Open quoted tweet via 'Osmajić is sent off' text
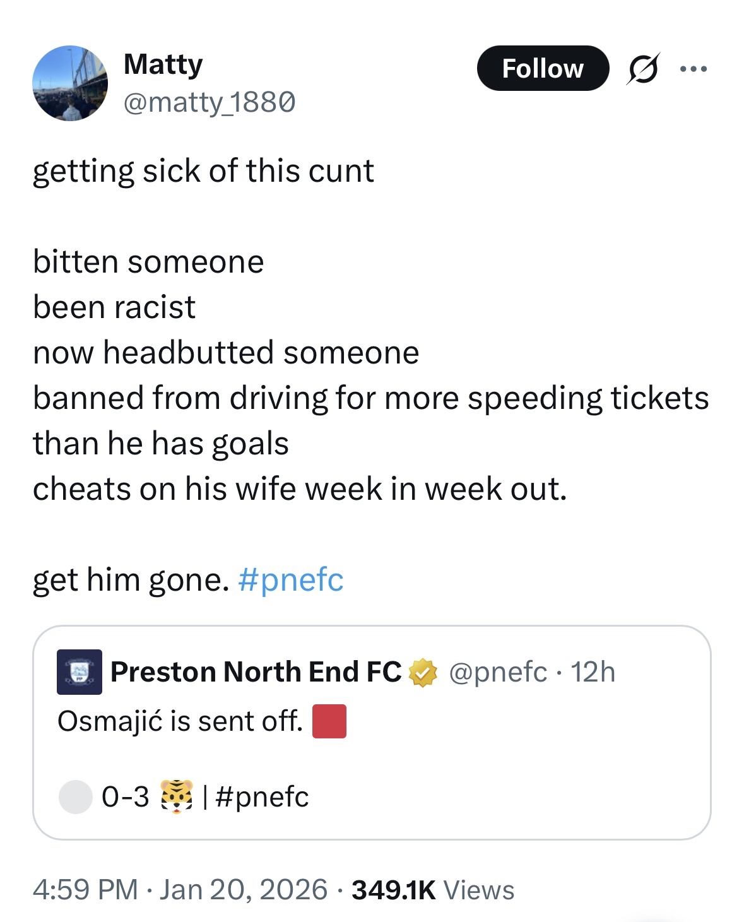The width and height of the screenshot is (744, 922). pos(180,721)
